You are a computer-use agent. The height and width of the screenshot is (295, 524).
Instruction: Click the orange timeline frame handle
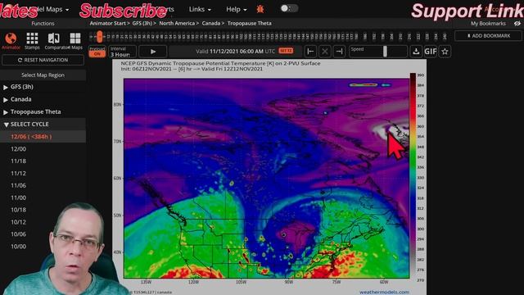tap(99, 36)
